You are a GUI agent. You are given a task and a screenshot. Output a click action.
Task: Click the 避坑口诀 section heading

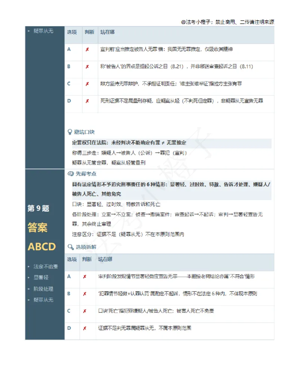[84, 132]
